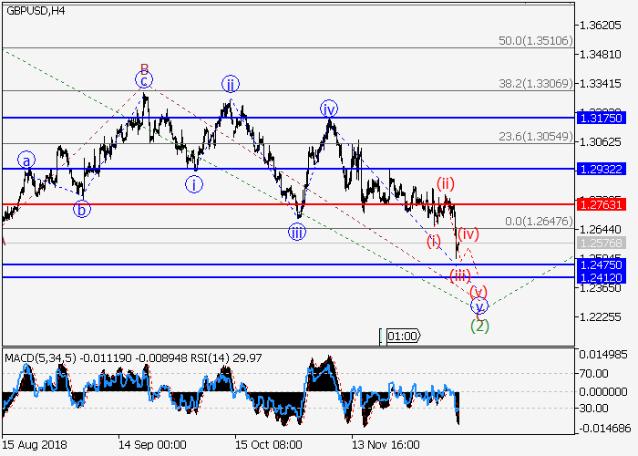Click the blue circled wave label i

[x=194, y=184]
